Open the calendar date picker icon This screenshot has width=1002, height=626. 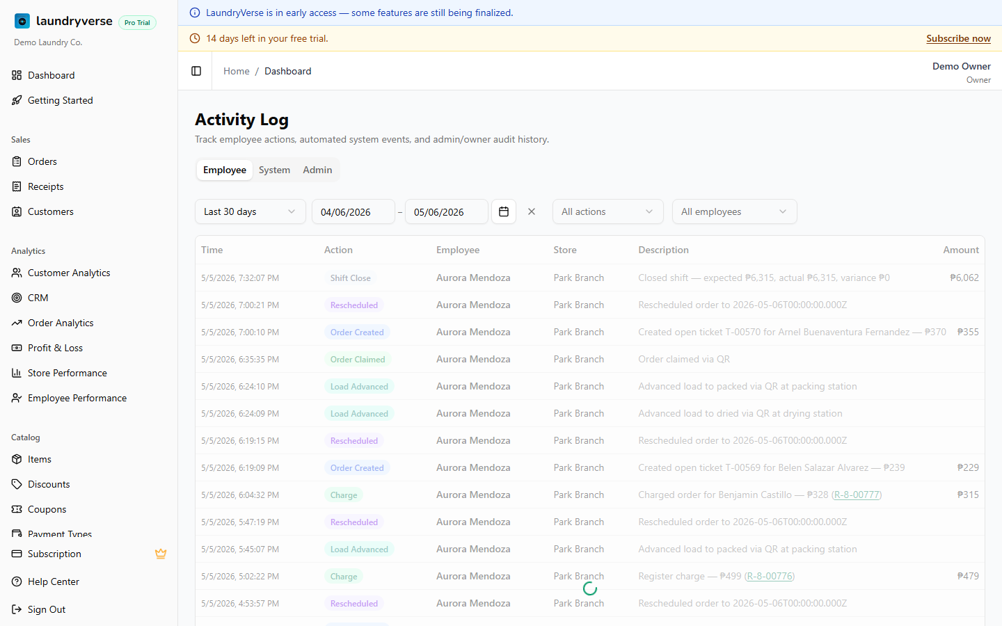[504, 211]
